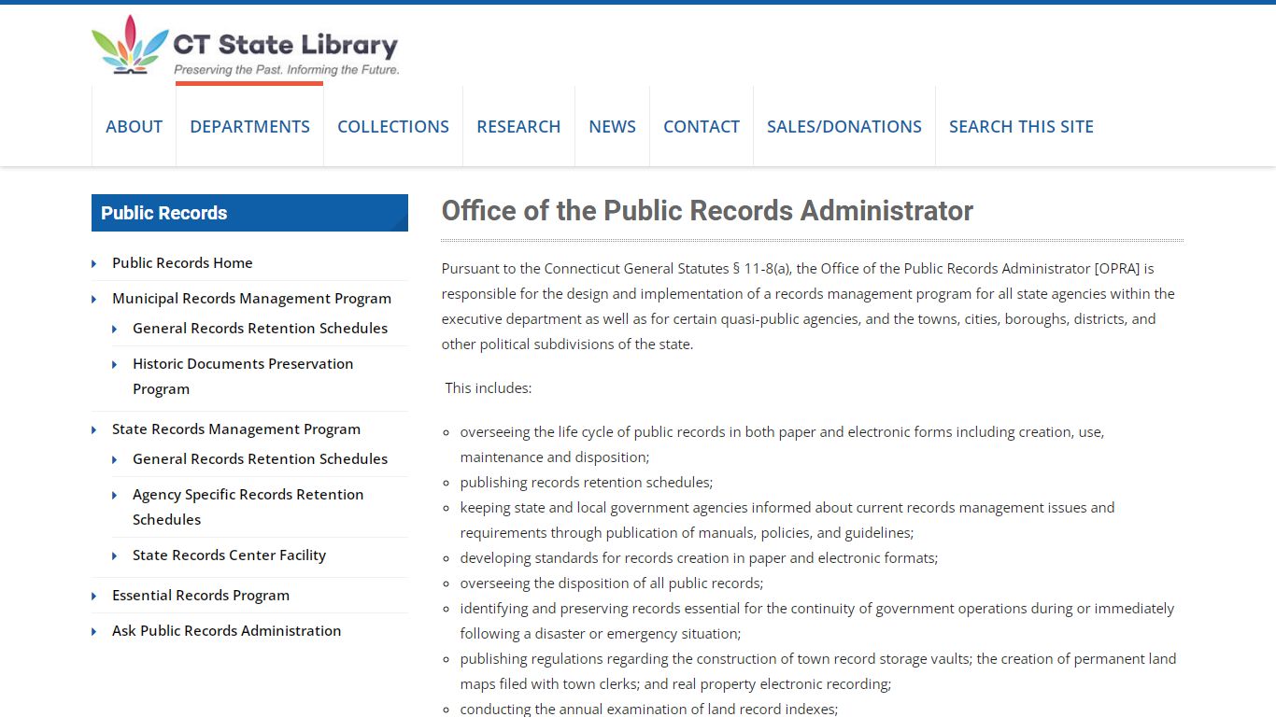
Task: Click arrow bullet beside State Records Management Program
Action: [x=94, y=430]
